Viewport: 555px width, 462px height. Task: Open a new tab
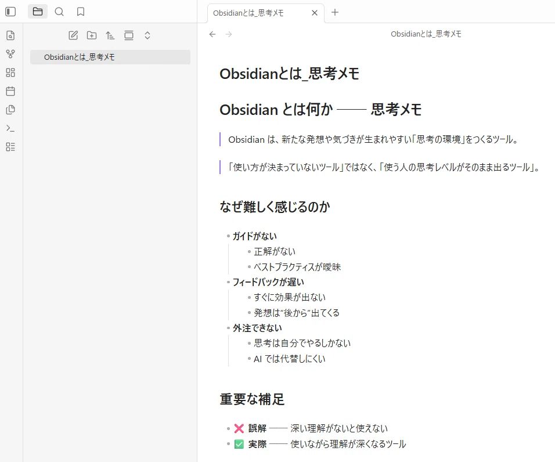tap(335, 12)
